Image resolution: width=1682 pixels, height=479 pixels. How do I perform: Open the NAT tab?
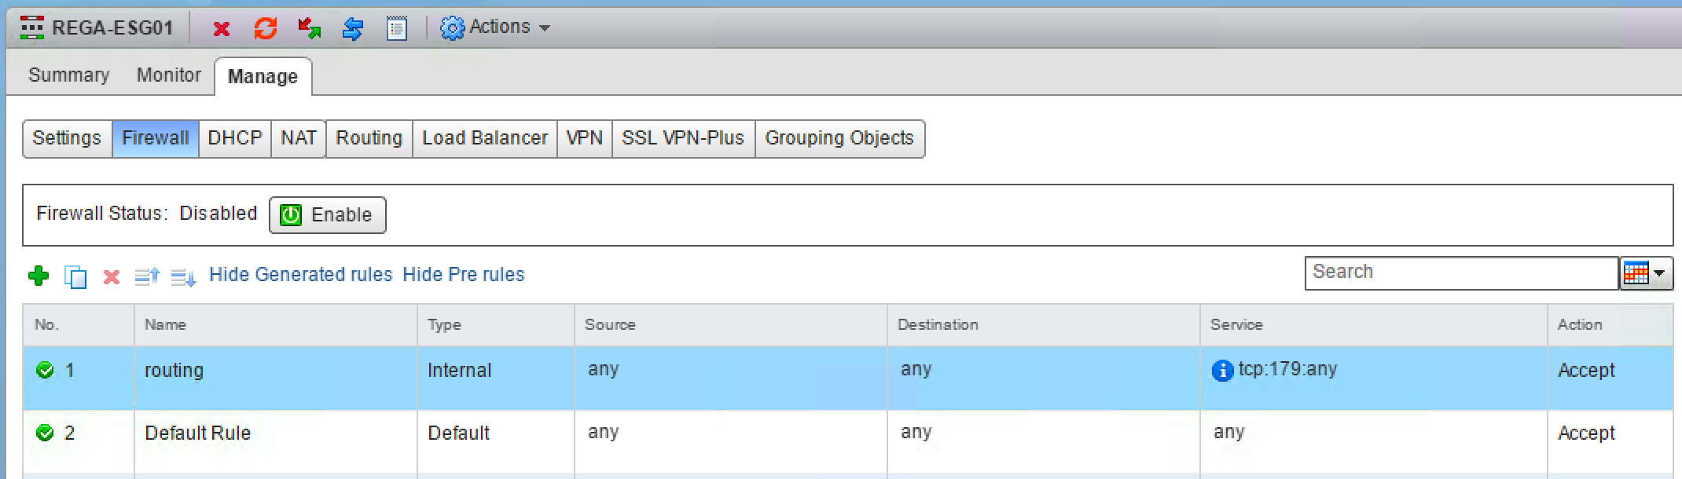[x=298, y=138]
